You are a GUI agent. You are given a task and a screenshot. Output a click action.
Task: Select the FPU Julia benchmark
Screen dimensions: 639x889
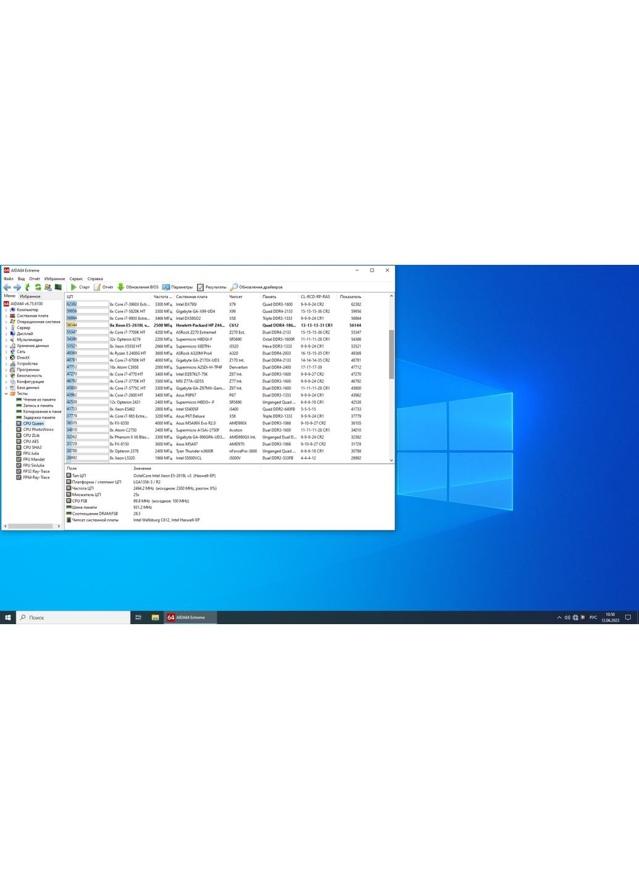pos(31,453)
